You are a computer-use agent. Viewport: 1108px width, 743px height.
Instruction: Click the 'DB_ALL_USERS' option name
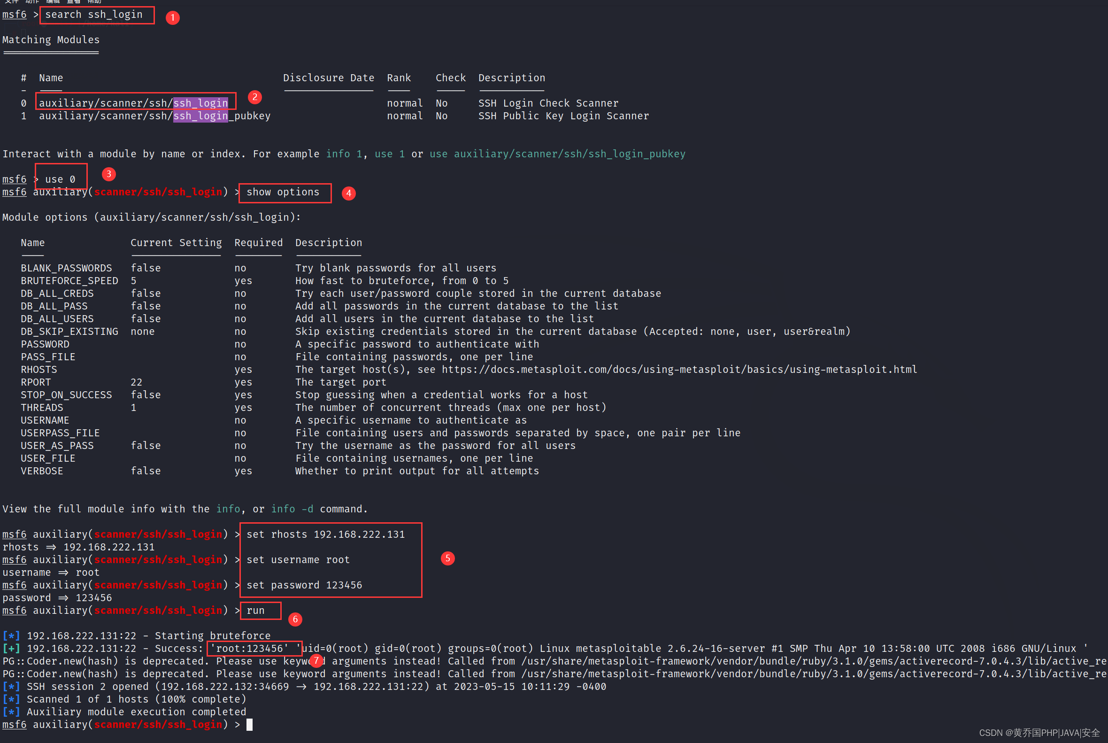click(x=57, y=319)
